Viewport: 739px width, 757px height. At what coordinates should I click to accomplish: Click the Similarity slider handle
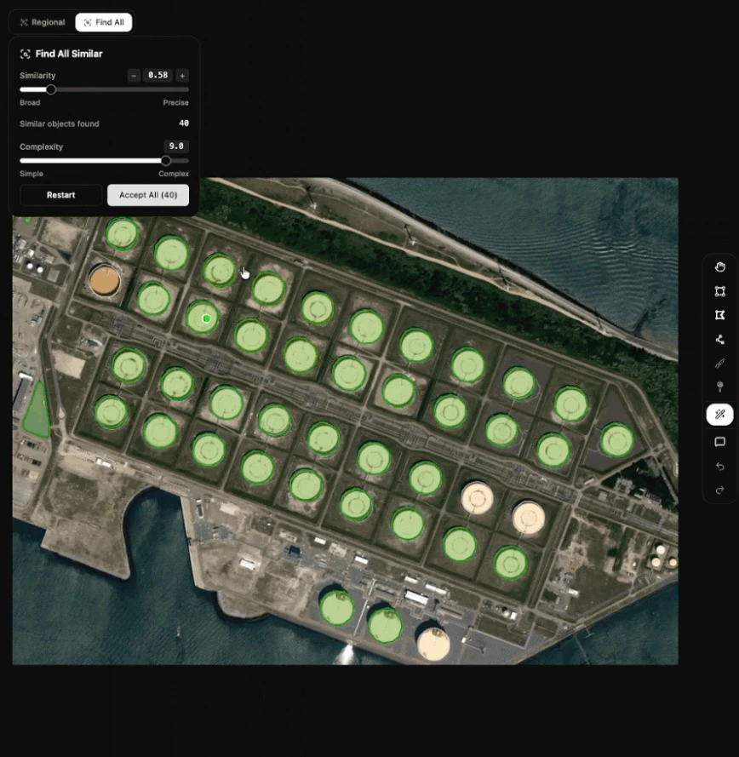pos(51,89)
